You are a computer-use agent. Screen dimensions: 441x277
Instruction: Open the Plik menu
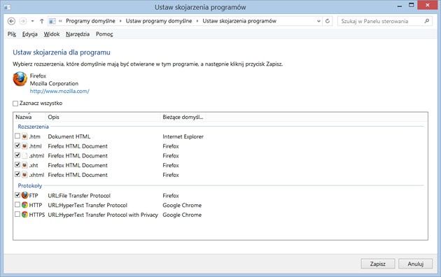click(x=12, y=34)
